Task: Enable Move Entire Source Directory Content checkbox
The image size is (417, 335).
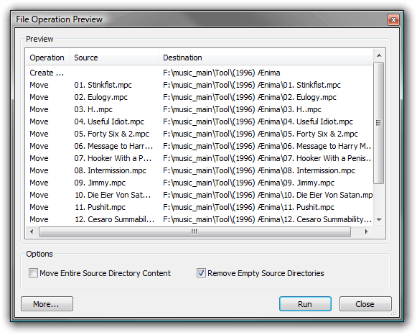Action: pyautogui.click(x=33, y=273)
